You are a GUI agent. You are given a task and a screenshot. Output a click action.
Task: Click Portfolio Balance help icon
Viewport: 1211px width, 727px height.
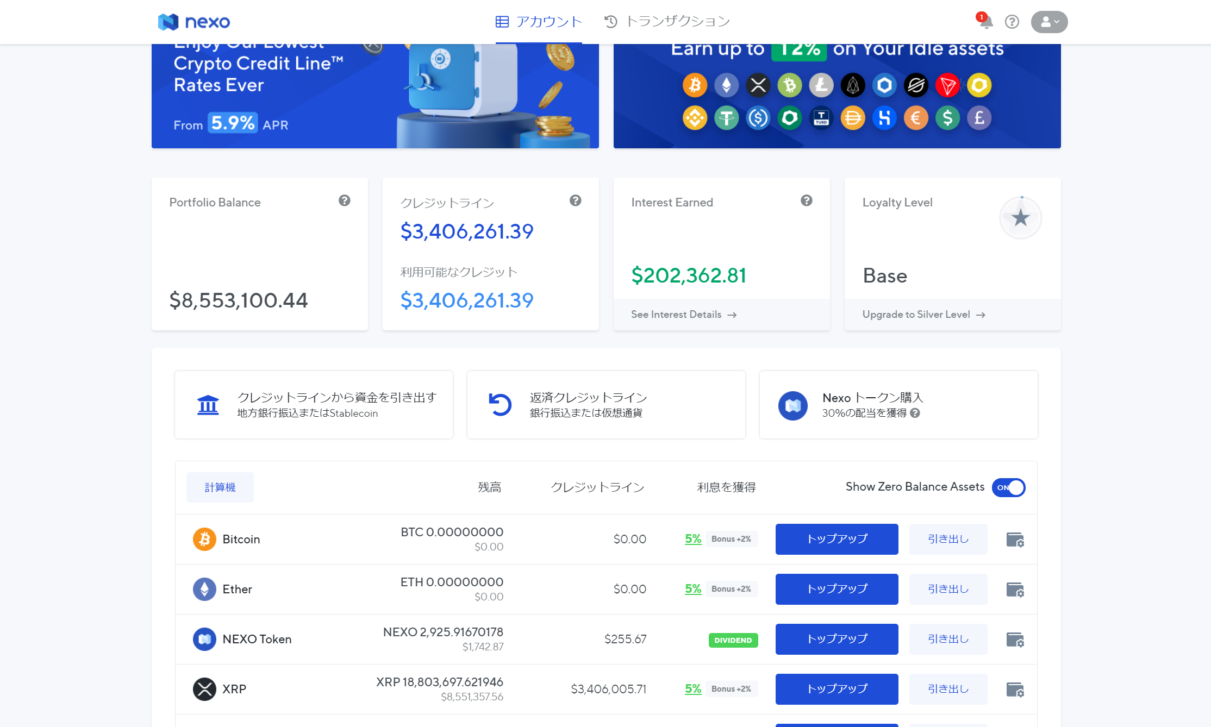pos(344,200)
